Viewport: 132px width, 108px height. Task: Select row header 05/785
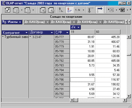click(x=62, y=75)
